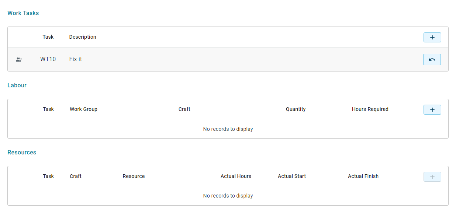Click the Labour Craft column header
Viewport: 456px width, 213px height.
184,109
